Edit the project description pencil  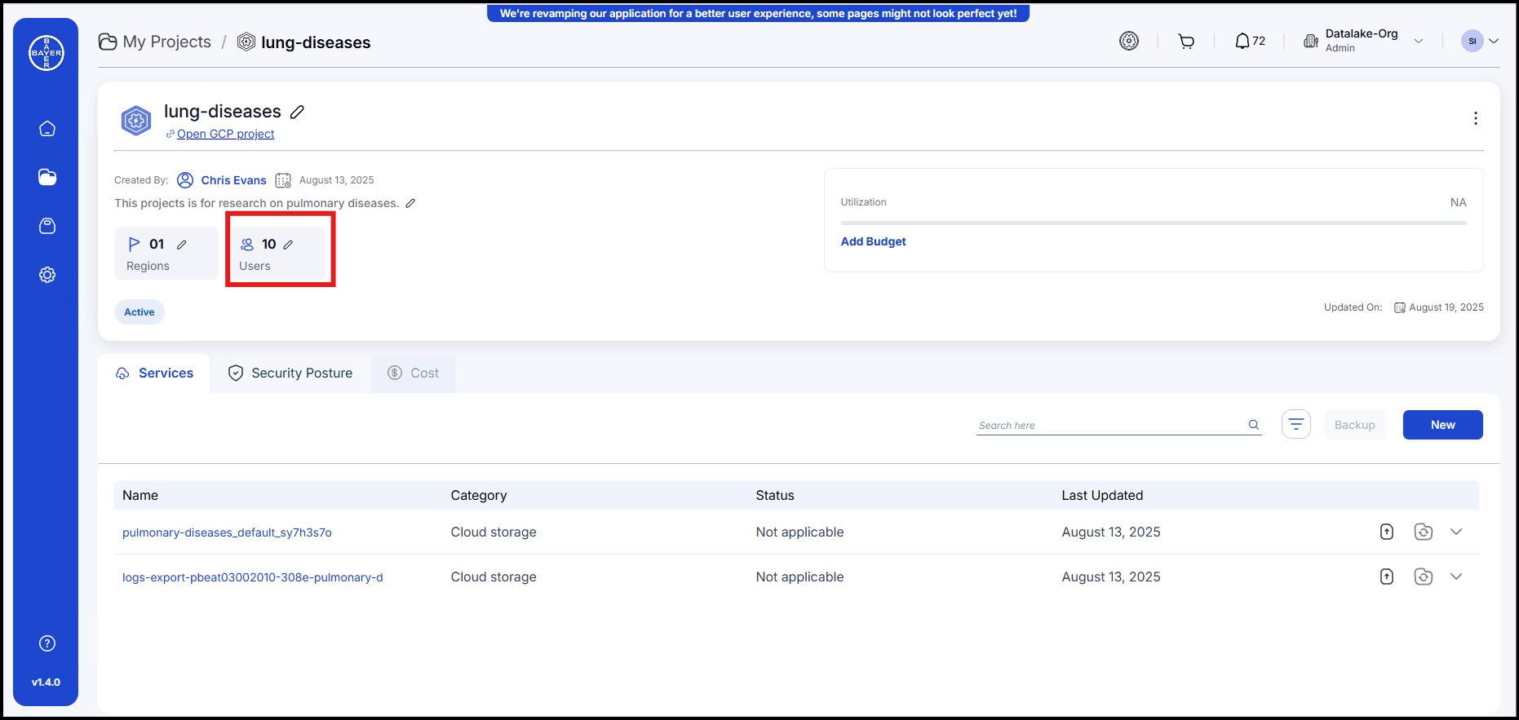pos(410,203)
